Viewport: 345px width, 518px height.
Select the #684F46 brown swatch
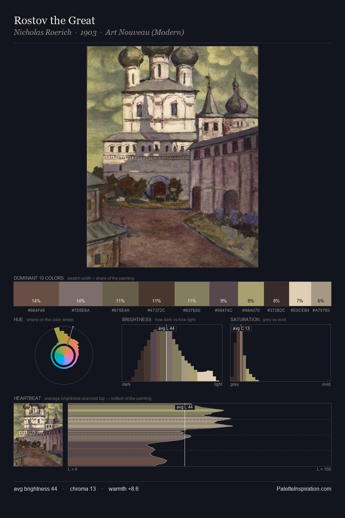tap(36, 294)
